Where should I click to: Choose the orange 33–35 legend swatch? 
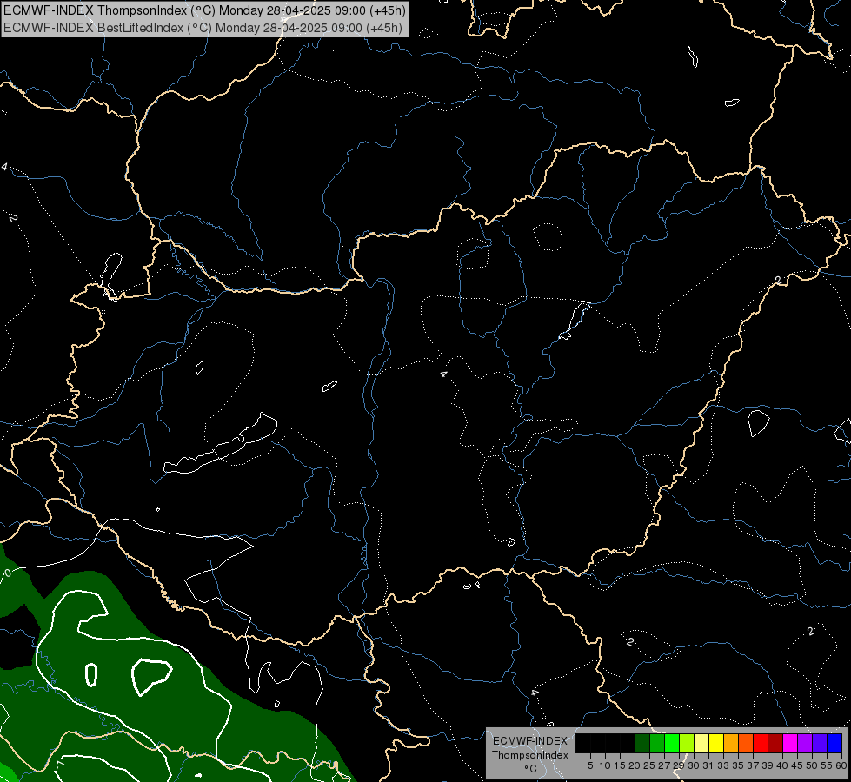(731, 743)
